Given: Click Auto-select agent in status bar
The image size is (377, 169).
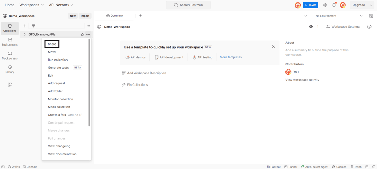Looking at the screenshot, I should [x=315, y=167].
